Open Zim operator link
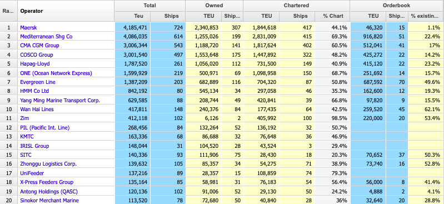The height and width of the screenshot is (204, 444). pyautogui.click(x=24, y=118)
